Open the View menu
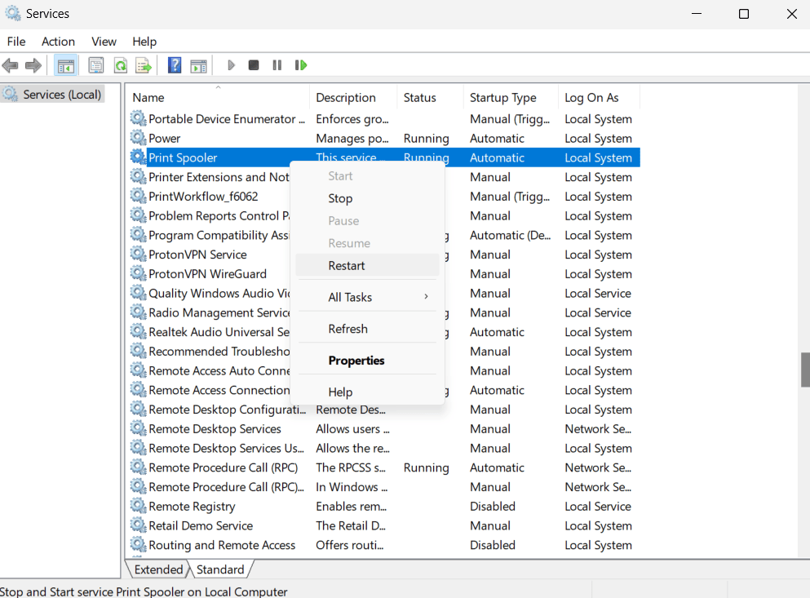The height and width of the screenshot is (598, 810). pyautogui.click(x=104, y=42)
